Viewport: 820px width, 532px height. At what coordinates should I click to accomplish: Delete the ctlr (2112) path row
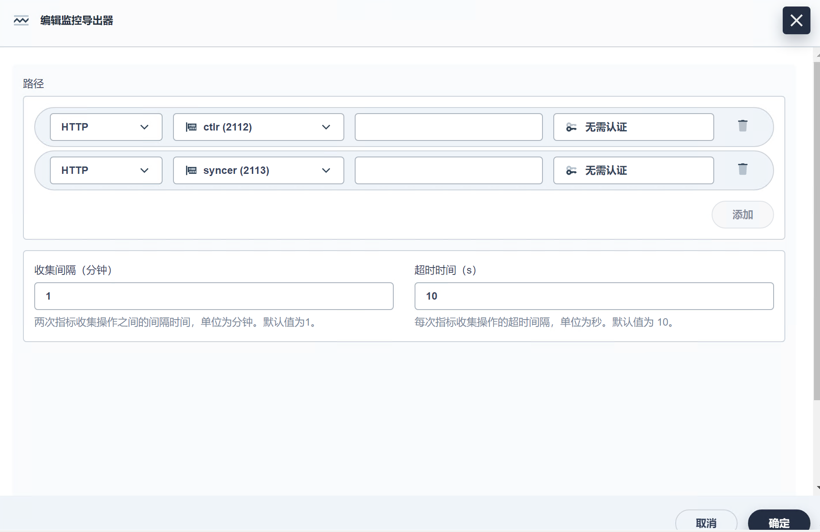743,126
